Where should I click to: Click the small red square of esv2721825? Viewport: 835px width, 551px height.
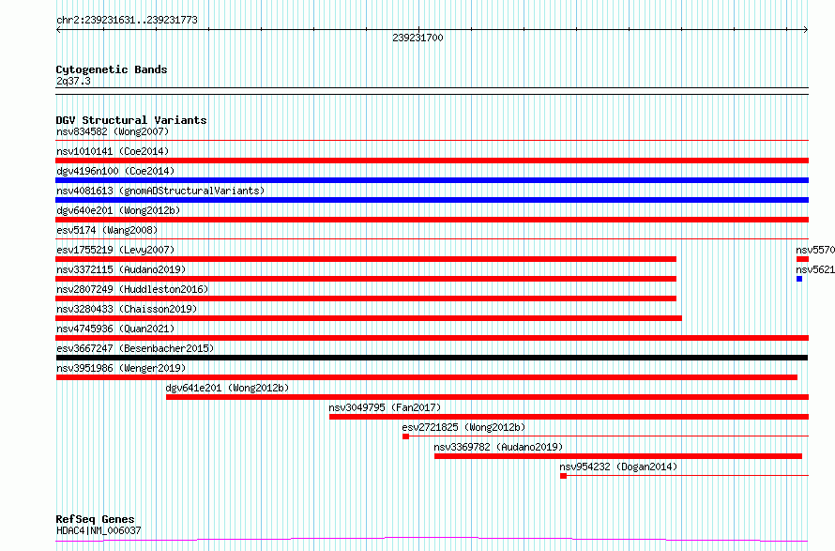[x=406, y=436]
